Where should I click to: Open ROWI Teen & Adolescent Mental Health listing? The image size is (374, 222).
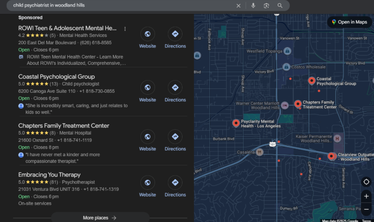[x=67, y=28]
